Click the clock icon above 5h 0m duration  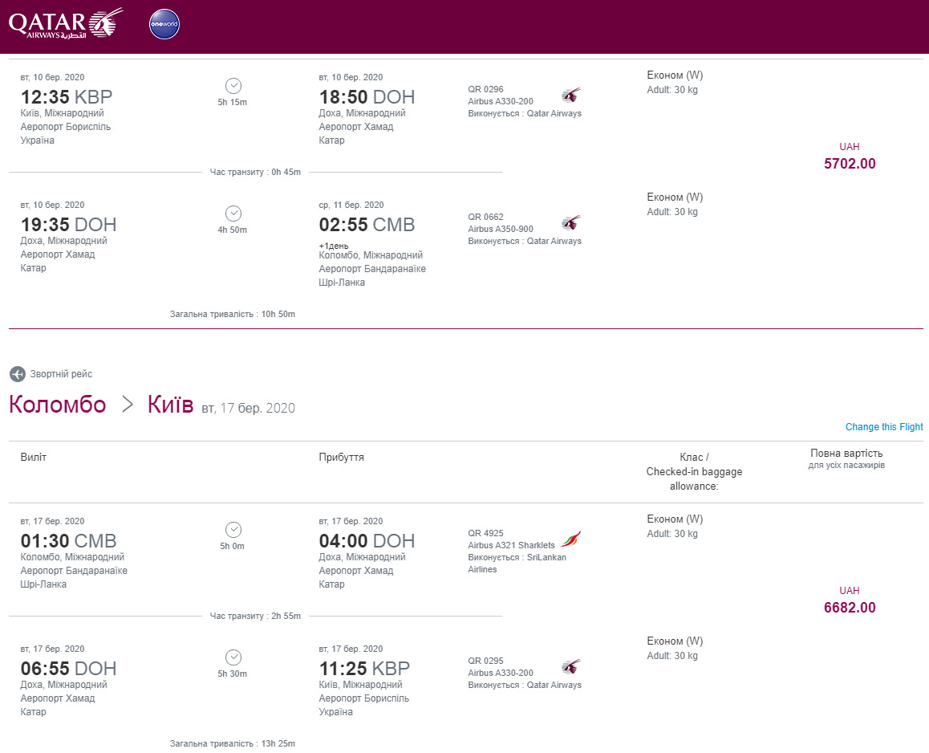point(233,530)
